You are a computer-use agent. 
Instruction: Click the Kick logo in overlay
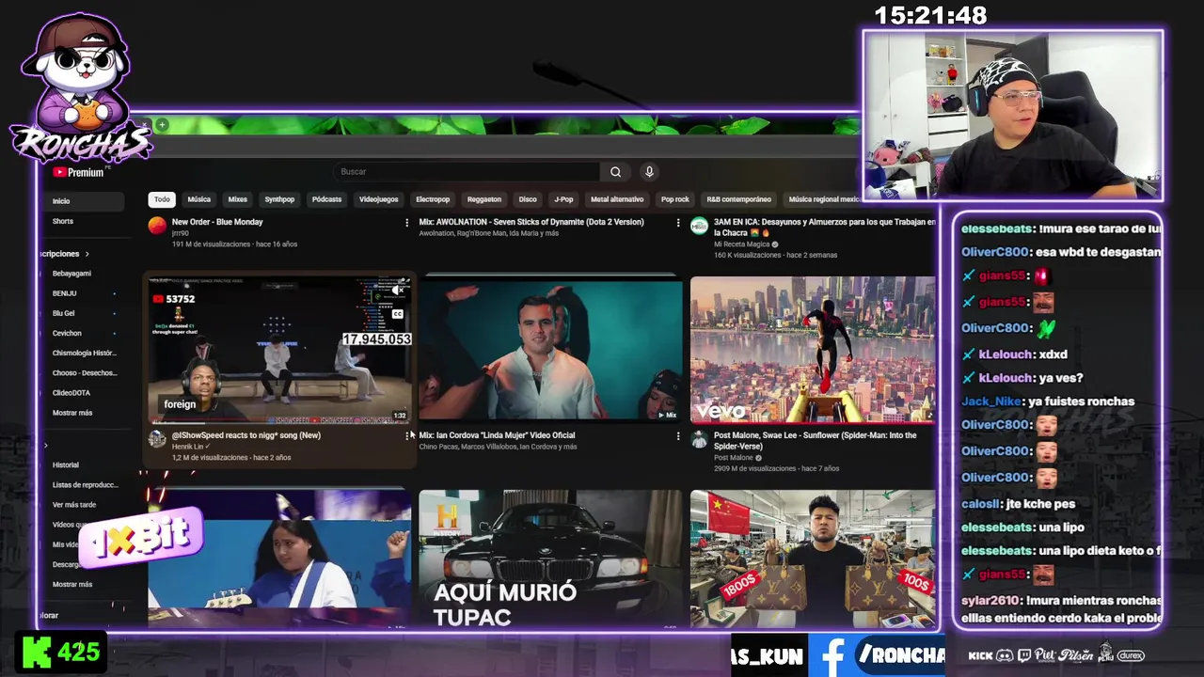pyautogui.click(x=37, y=653)
